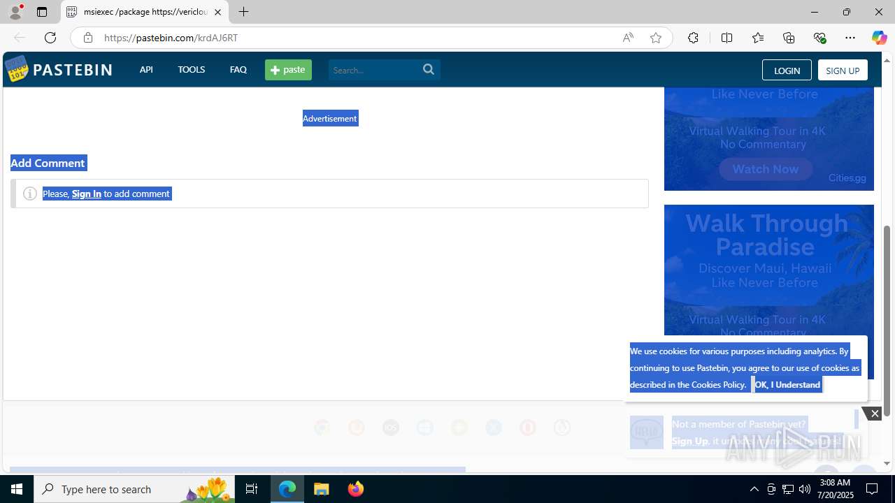Screen dimensions: 895x503
Task: Click the page vertical scrollbar thumb
Action: coord(887,321)
